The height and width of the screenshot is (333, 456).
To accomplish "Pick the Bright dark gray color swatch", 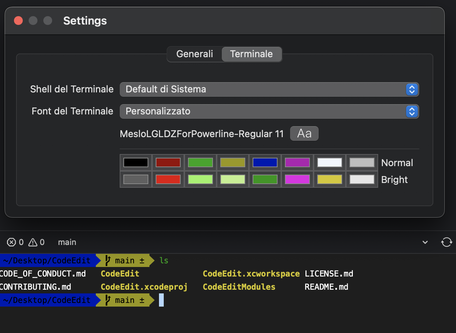I will (x=136, y=179).
